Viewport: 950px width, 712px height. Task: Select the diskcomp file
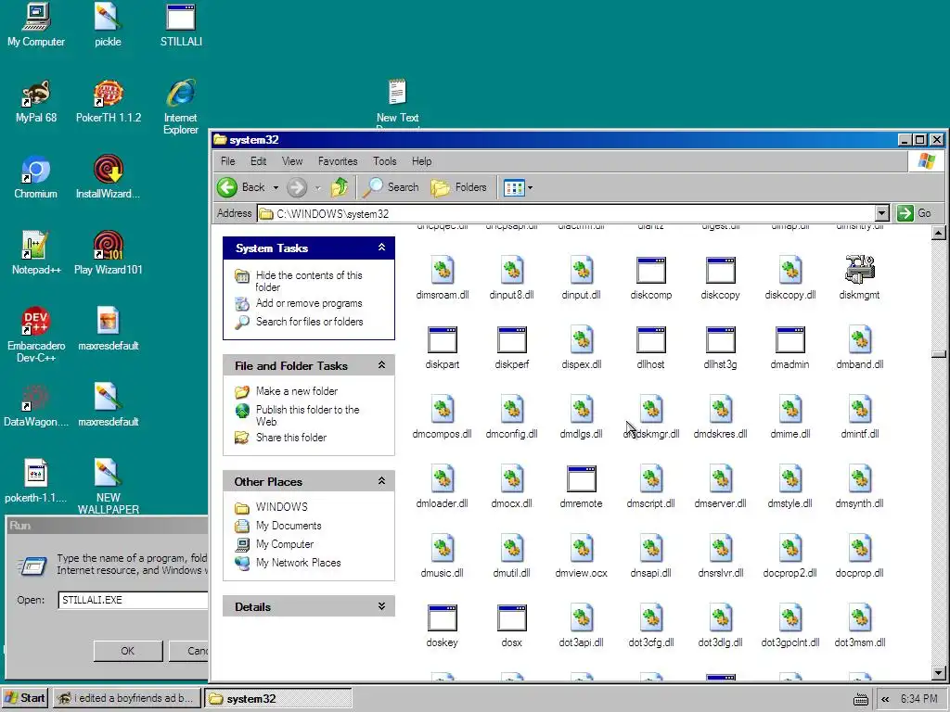coord(650,278)
